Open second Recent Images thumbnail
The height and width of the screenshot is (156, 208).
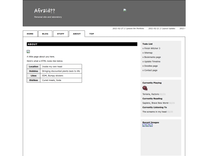148,125
